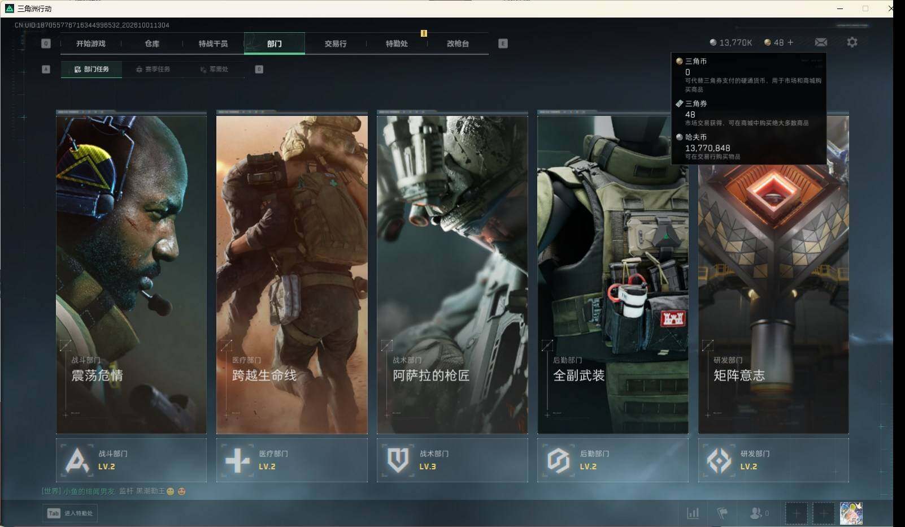Click the 医疗部门 cross icon
The image size is (905, 527).
[x=237, y=460]
